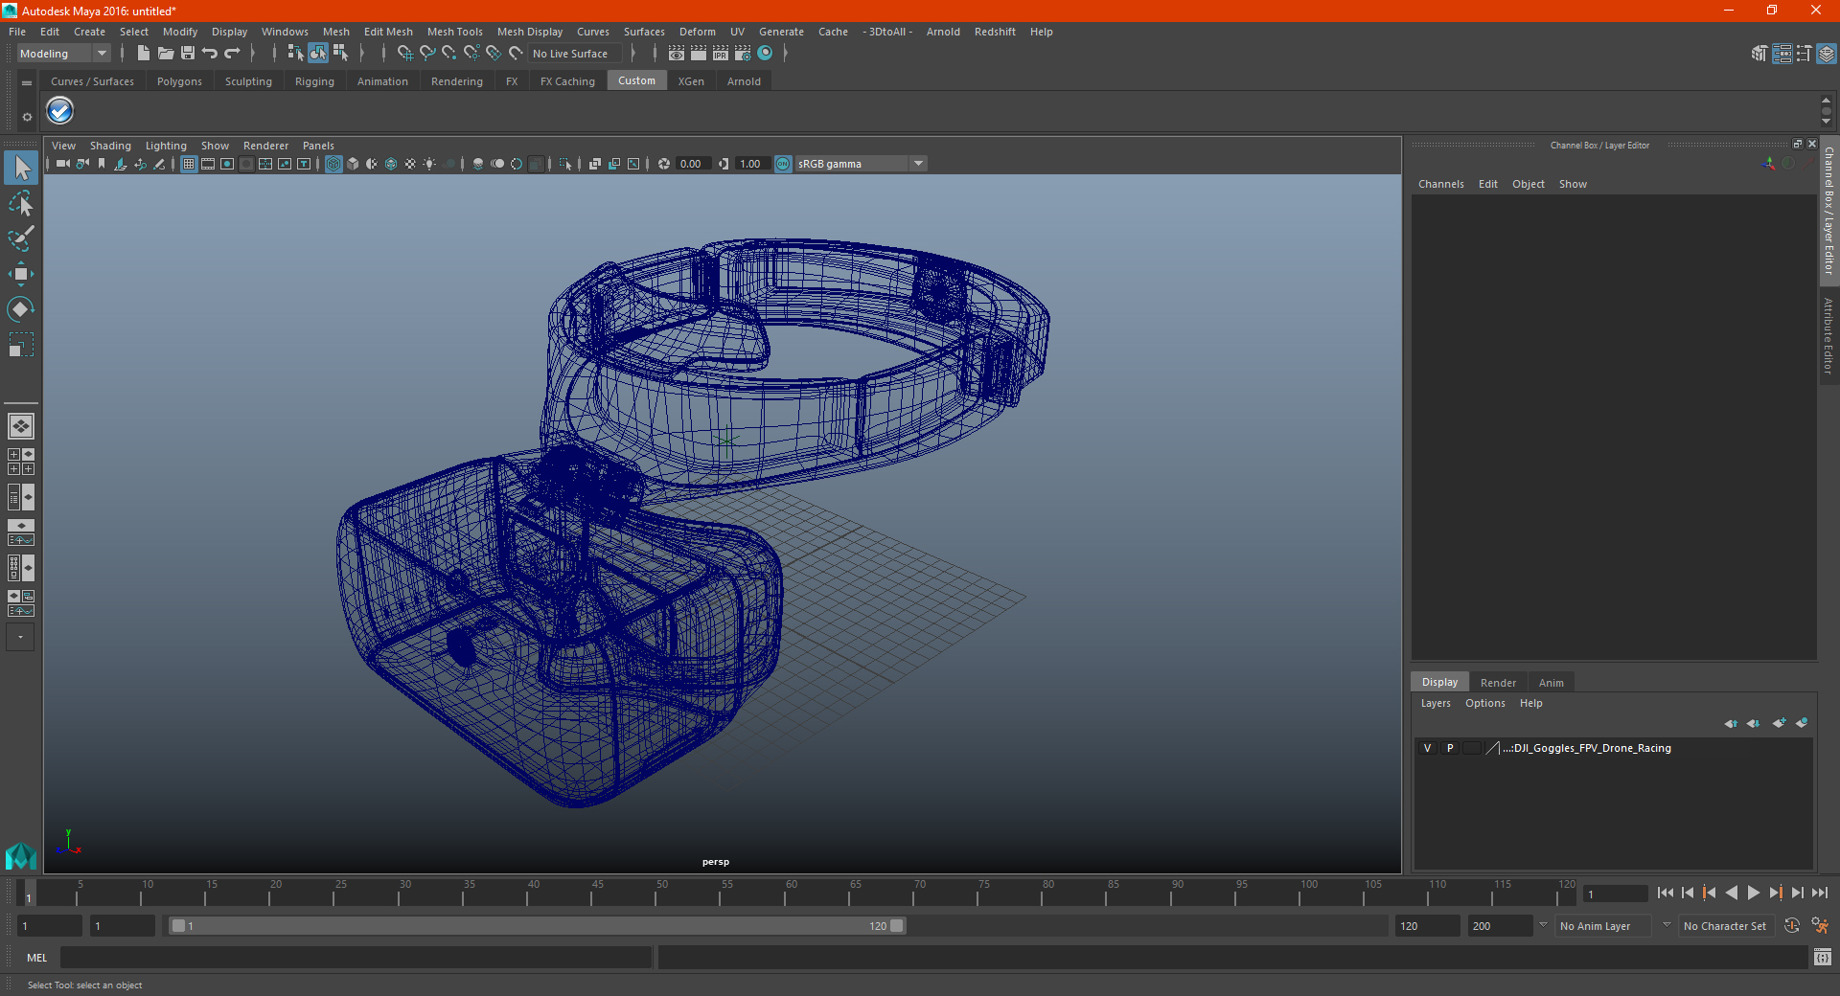The image size is (1840, 996).
Task: Open the viewport Shading menu
Action: (x=110, y=146)
